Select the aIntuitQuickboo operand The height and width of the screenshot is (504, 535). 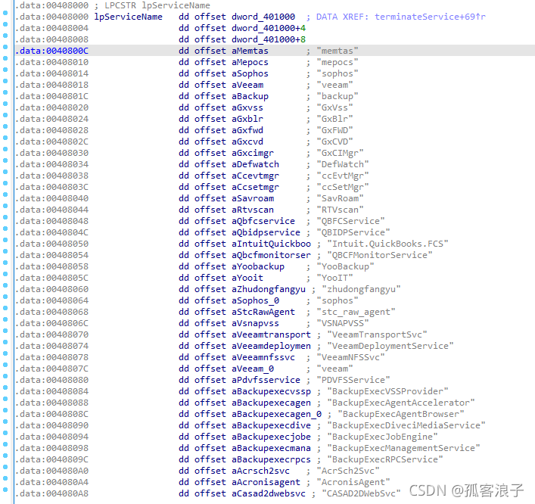point(271,244)
